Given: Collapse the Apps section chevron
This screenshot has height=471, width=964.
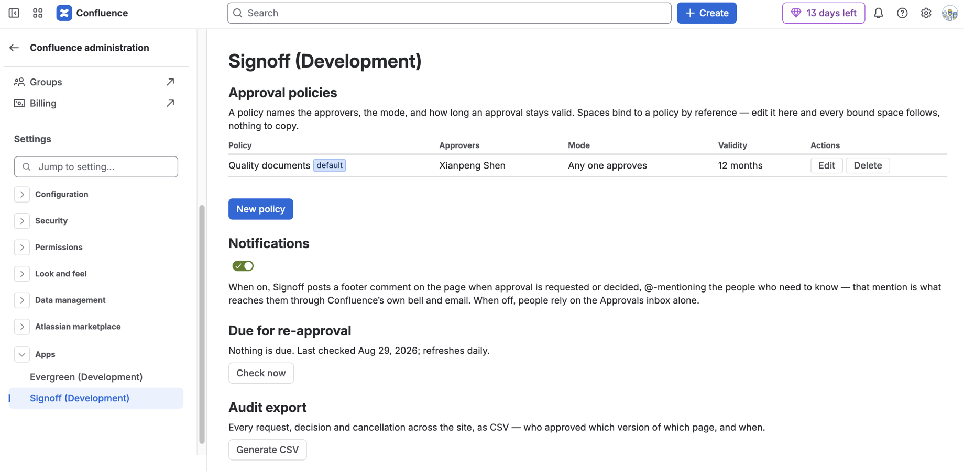Looking at the screenshot, I should (22, 354).
